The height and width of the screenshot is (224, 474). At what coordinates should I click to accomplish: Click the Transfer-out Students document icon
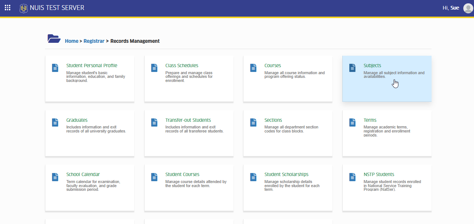coord(154,123)
